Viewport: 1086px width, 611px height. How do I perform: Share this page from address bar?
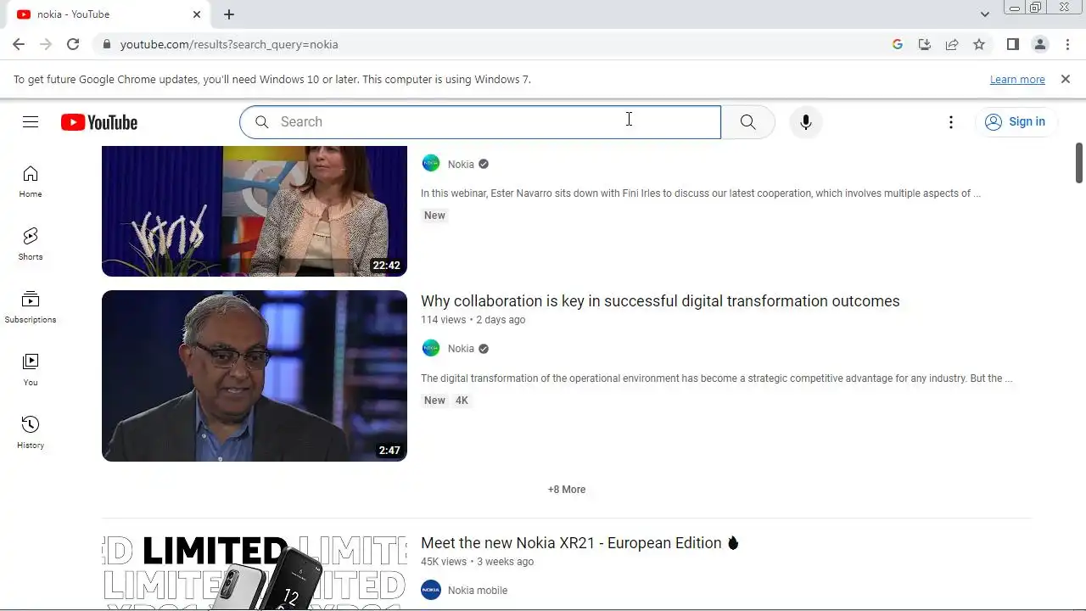pyautogui.click(x=952, y=44)
